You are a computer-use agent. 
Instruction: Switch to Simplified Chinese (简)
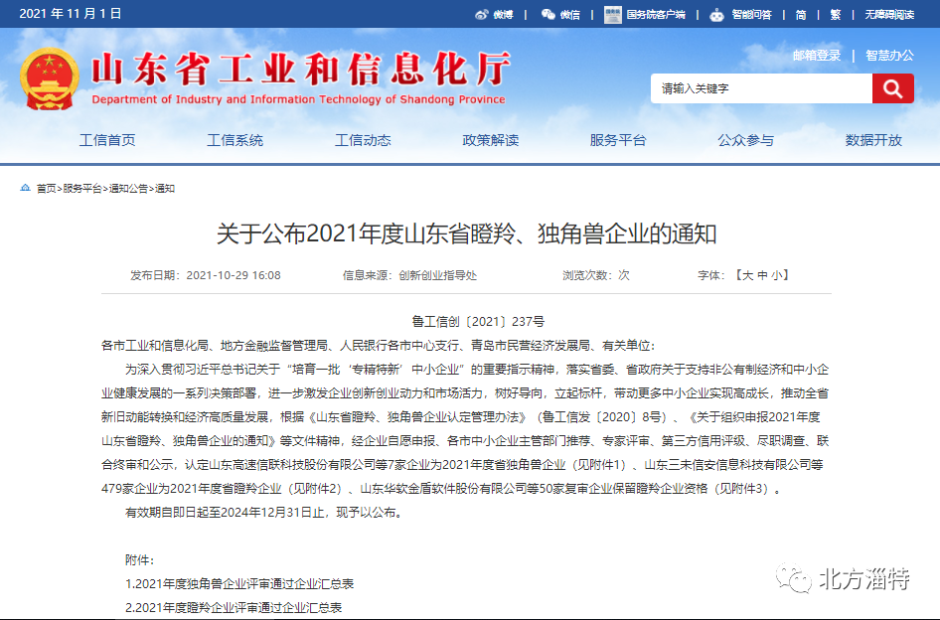click(x=800, y=15)
